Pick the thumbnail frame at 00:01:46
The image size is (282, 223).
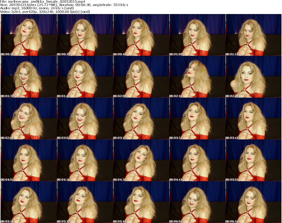pos(85,77)
